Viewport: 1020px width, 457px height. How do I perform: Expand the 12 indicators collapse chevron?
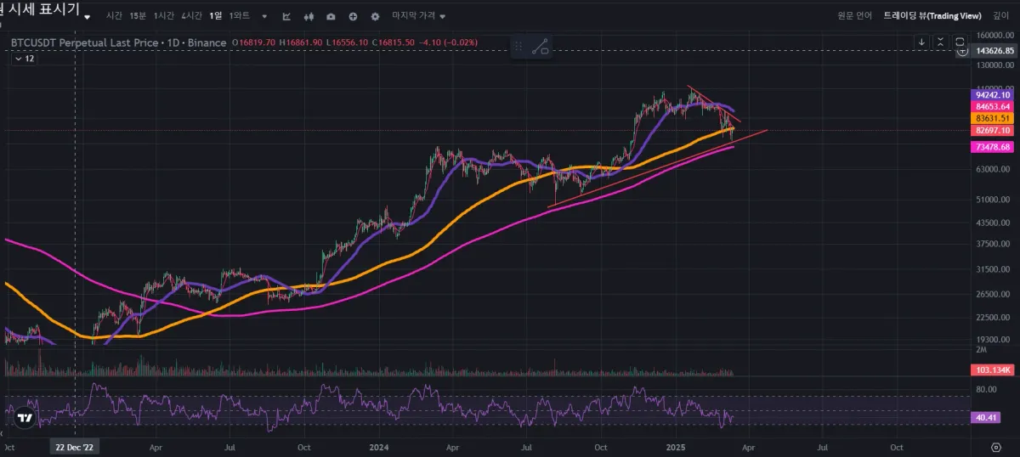point(23,59)
